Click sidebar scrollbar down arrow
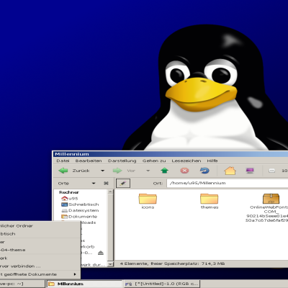This screenshot has height=288, width=288. 110,264
